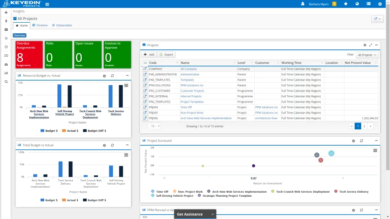Open the Overdue Assignments tile

29,55
